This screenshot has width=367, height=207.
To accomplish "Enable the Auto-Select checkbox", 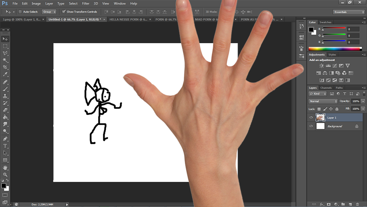I will [x=20, y=12].
